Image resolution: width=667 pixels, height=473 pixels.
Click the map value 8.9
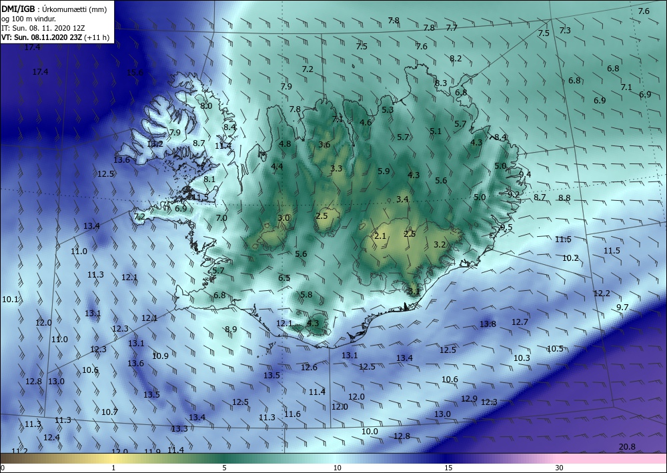[231, 329]
